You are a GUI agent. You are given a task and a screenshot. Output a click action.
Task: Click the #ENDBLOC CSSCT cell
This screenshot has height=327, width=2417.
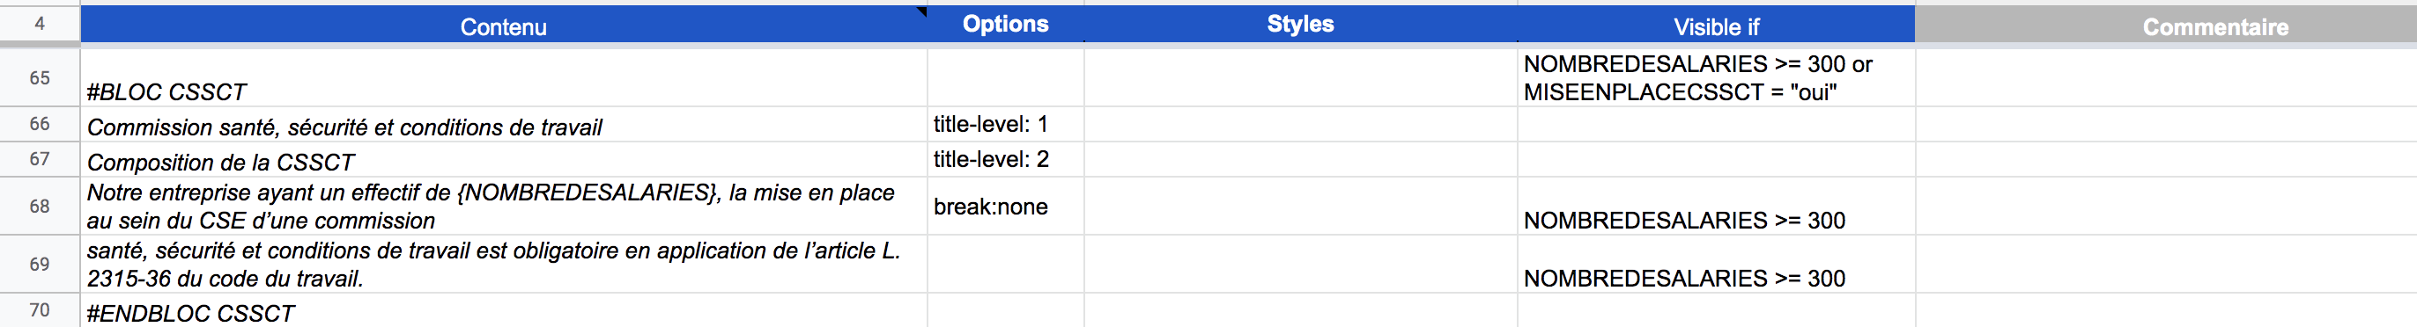coord(504,311)
